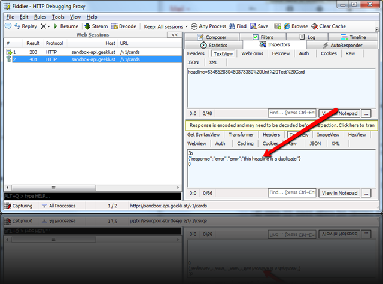
Task: Toggle Stream mode
Action: [96, 26]
